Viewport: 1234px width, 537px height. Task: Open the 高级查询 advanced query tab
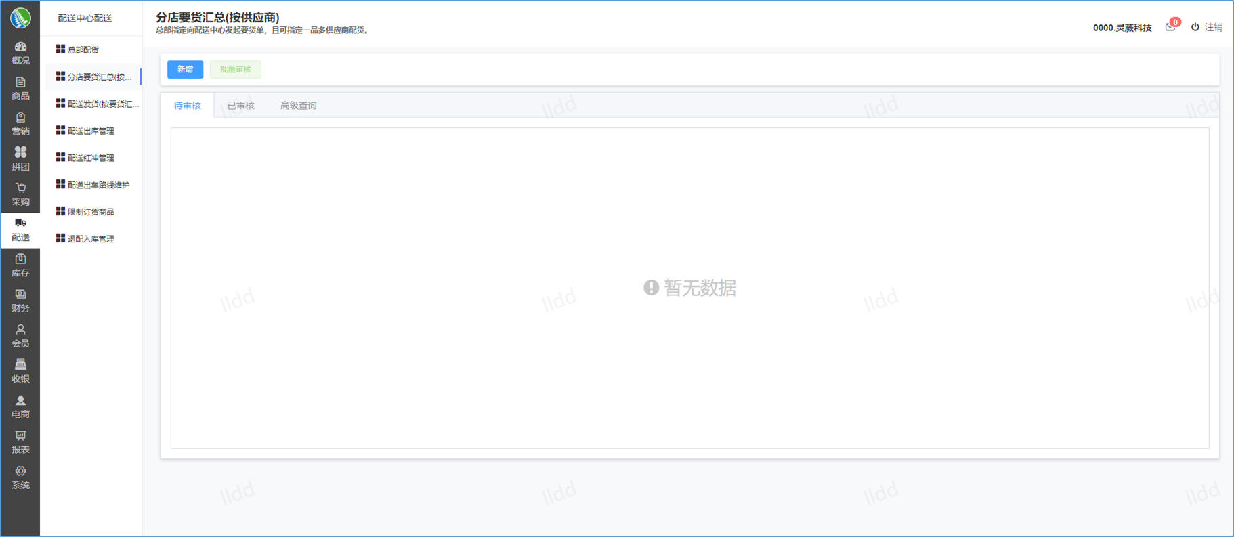299,106
